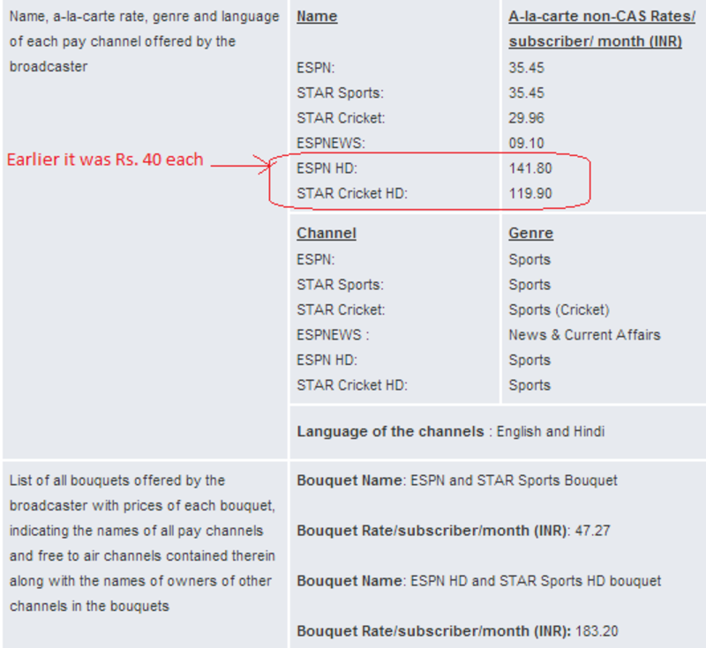Click the underlined Genre header

[x=531, y=233]
